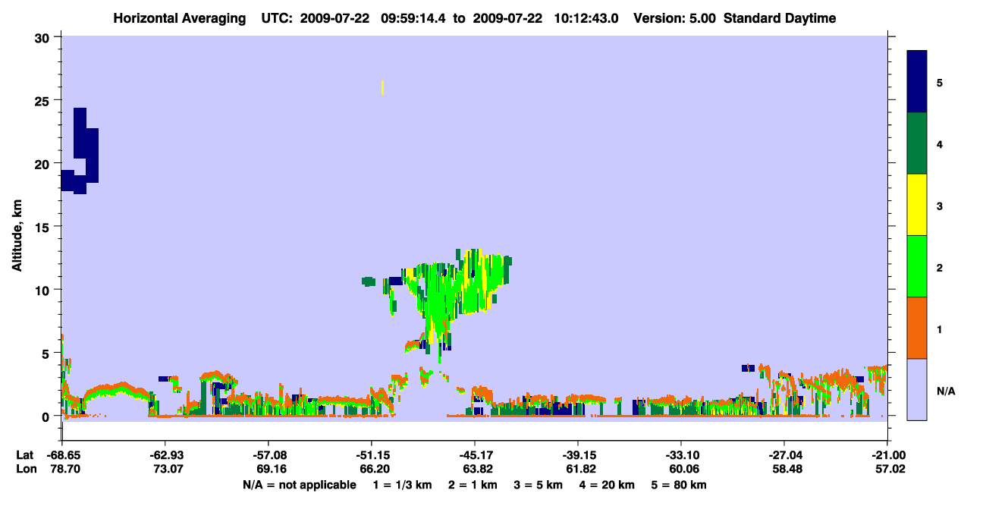Click the latitude value -27.04
This screenshot has height=506, width=986.
[x=784, y=455]
